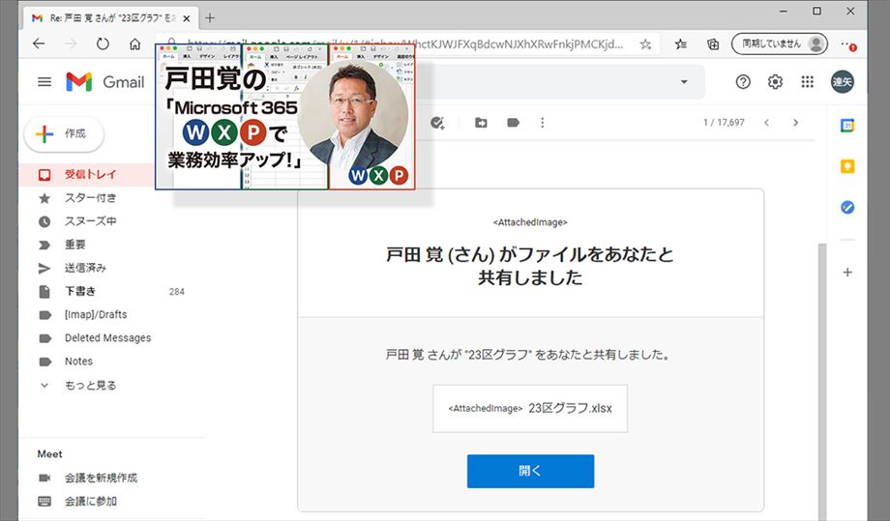Join a meeting with 会議に参加
This screenshot has height=521, width=890.
(90, 501)
